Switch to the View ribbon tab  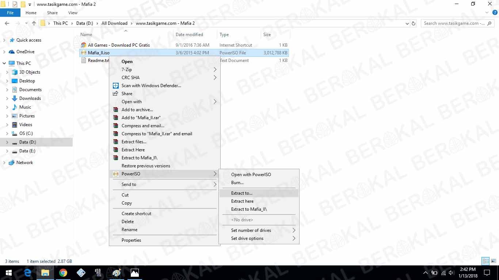click(73, 13)
